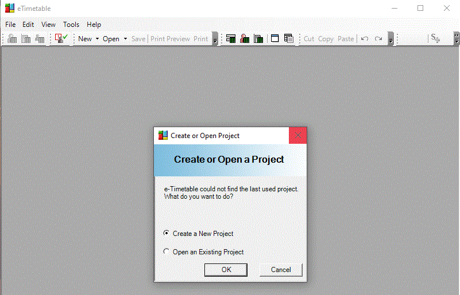Image resolution: width=460 pixels, height=295 pixels.
Task: Click the Print toolbar button
Action: [201, 38]
